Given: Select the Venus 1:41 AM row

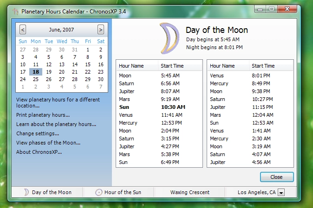Looking at the screenshot, I should pos(250,131).
